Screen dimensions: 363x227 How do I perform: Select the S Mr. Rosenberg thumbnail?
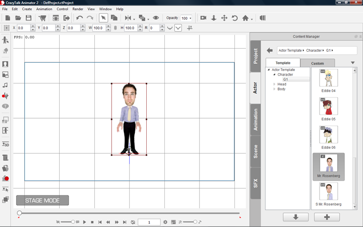[x=328, y=191]
